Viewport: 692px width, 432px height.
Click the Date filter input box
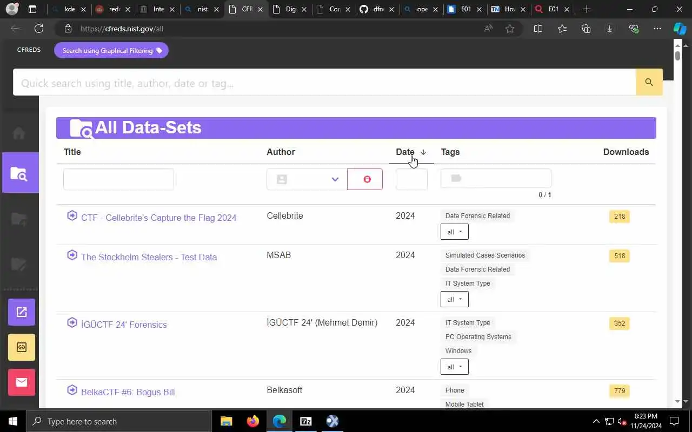click(411, 179)
